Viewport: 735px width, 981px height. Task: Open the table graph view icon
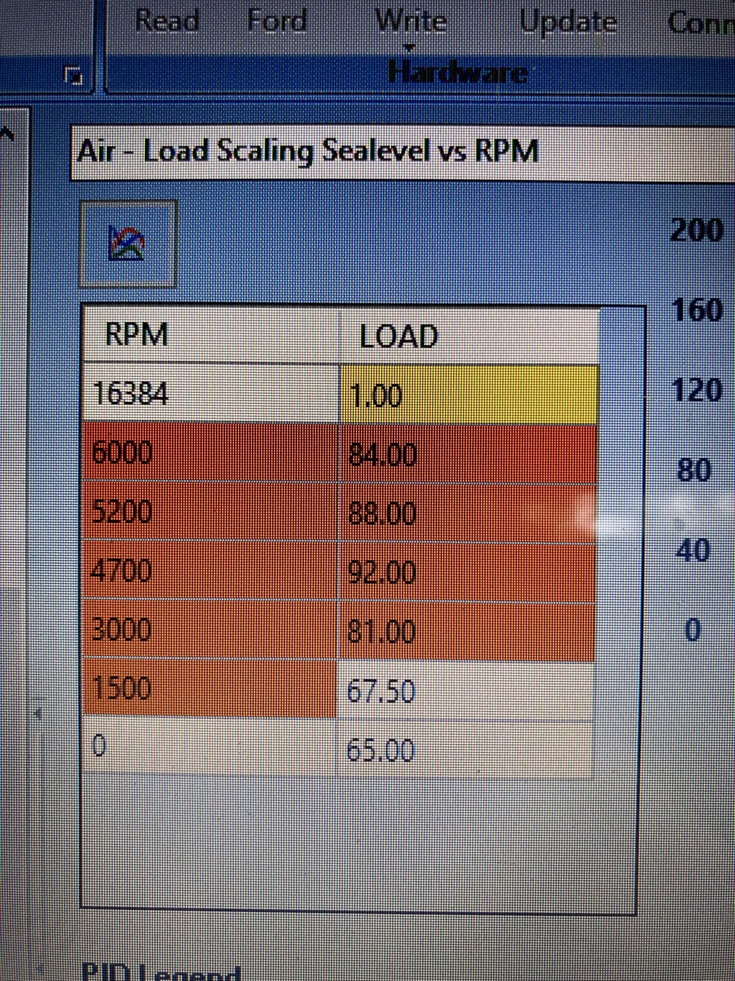(128, 243)
